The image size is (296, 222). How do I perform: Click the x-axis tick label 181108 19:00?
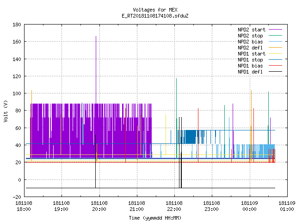click(62, 206)
